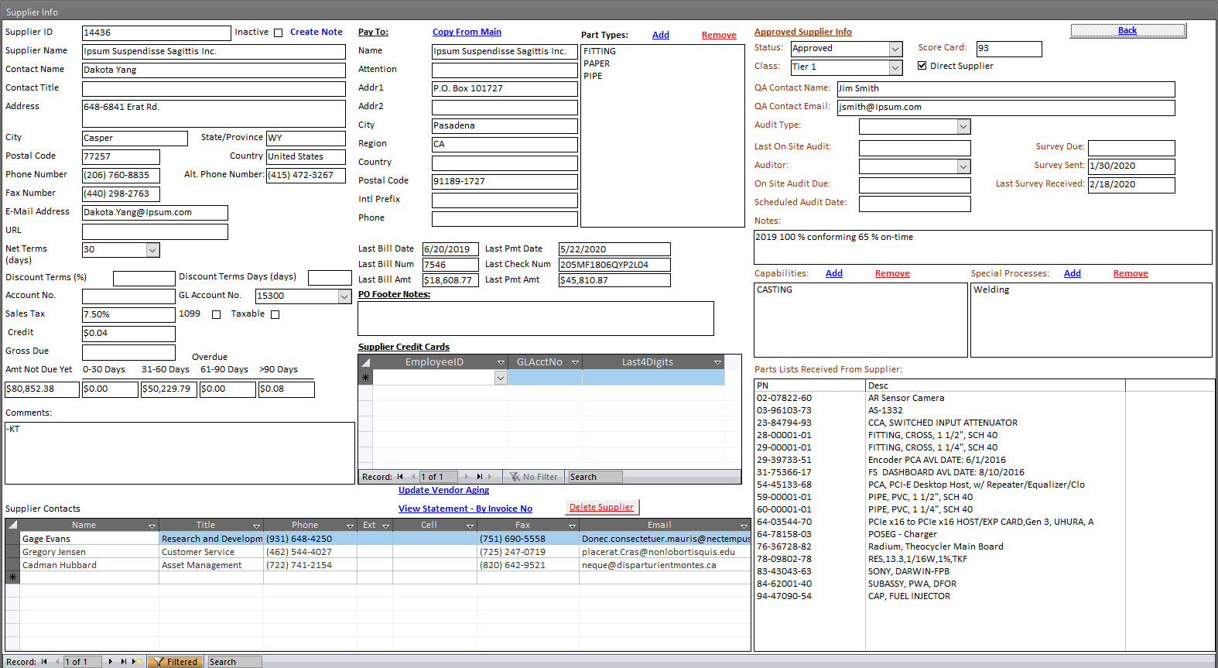Screen dimensions: 1218x668
Task: Open Last4Digits column filter dropdown
Action: tap(717, 362)
